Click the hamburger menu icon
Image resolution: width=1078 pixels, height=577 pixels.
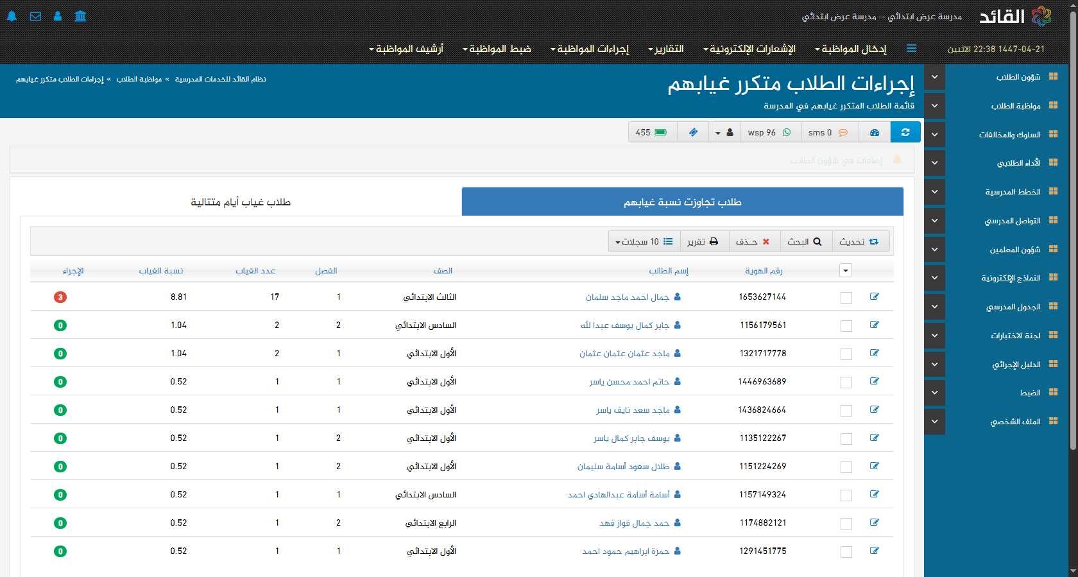pyautogui.click(x=911, y=49)
